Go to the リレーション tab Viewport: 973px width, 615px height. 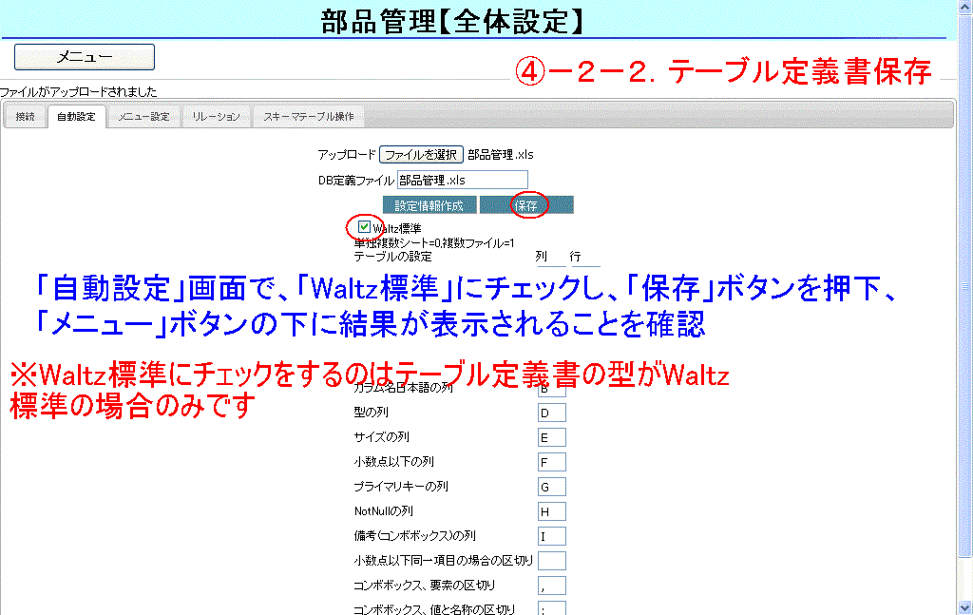point(216,117)
